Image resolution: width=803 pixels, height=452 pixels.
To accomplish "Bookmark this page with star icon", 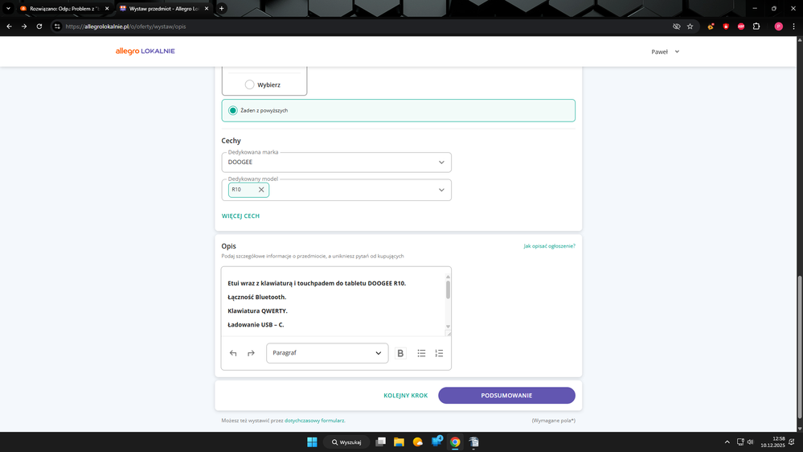I will [690, 27].
